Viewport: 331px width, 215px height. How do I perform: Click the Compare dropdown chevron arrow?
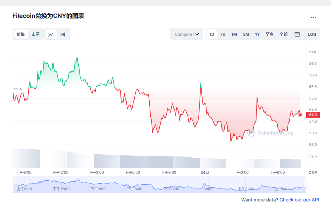[197, 34]
